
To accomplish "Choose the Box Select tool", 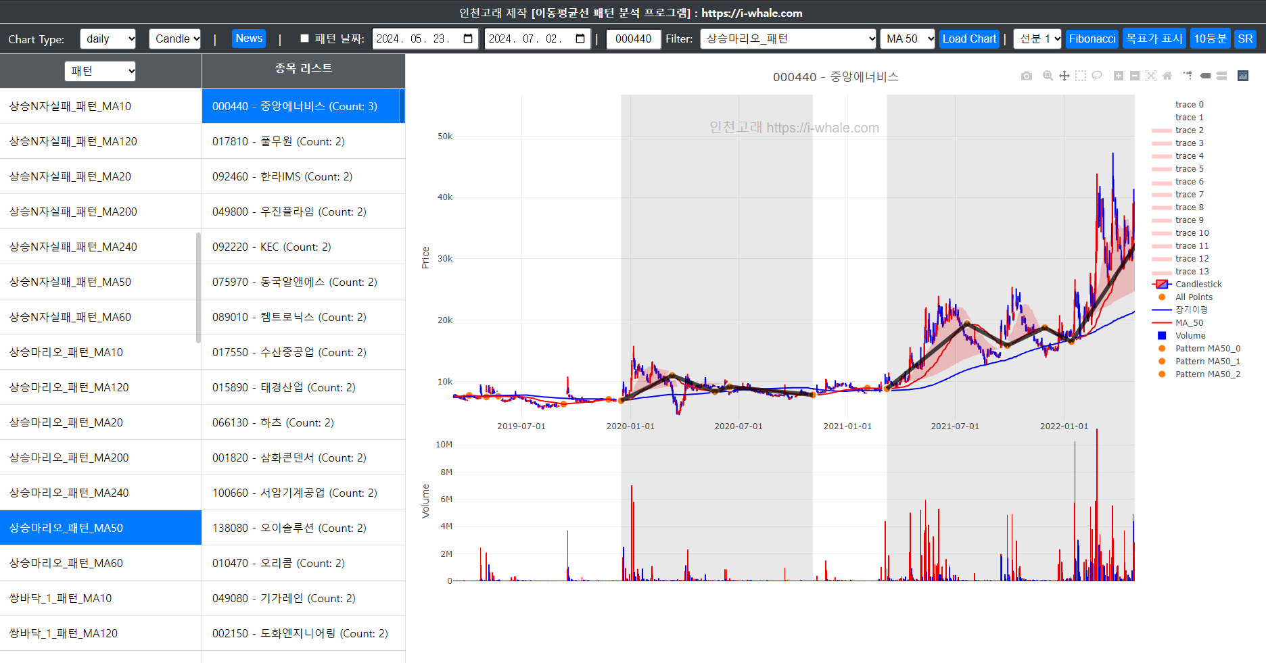I will (1081, 76).
